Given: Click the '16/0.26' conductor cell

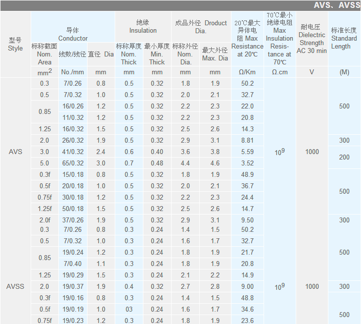Looking at the screenshot, I should coord(73,107).
